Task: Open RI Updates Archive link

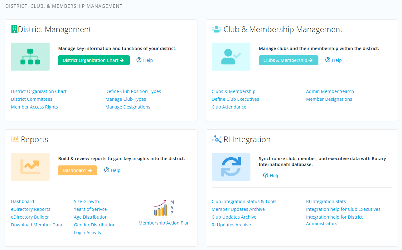Action: pos(231,225)
